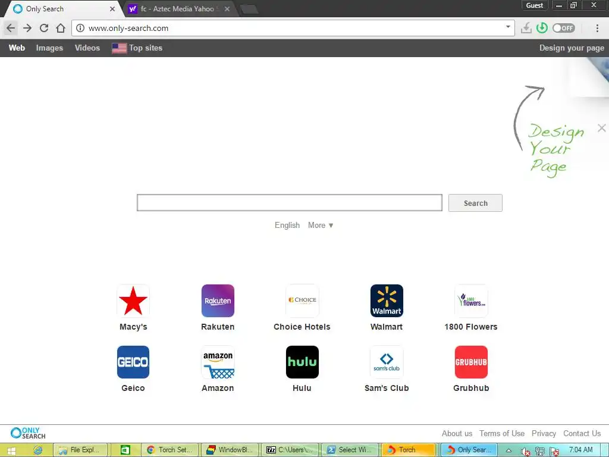The width and height of the screenshot is (609, 457).
Task: Click the browser forward arrow
Action: pyautogui.click(x=27, y=28)
